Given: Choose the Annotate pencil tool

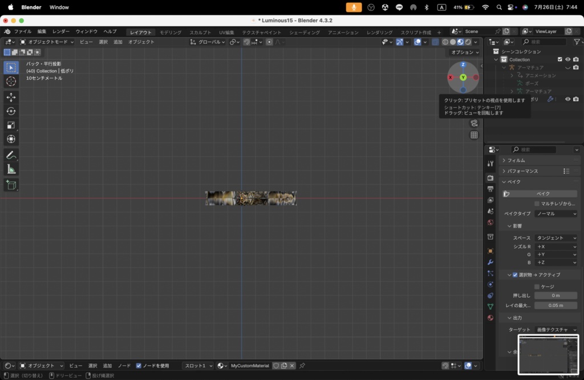Looking at the screenshot, I should (11, 155).
